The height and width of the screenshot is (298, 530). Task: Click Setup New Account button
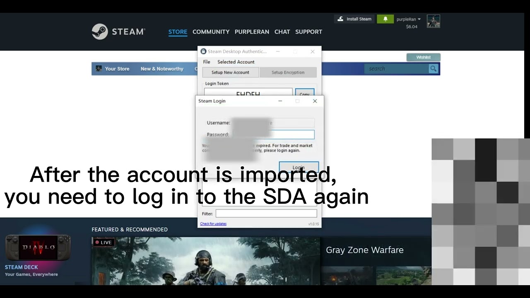click(230, 72)
